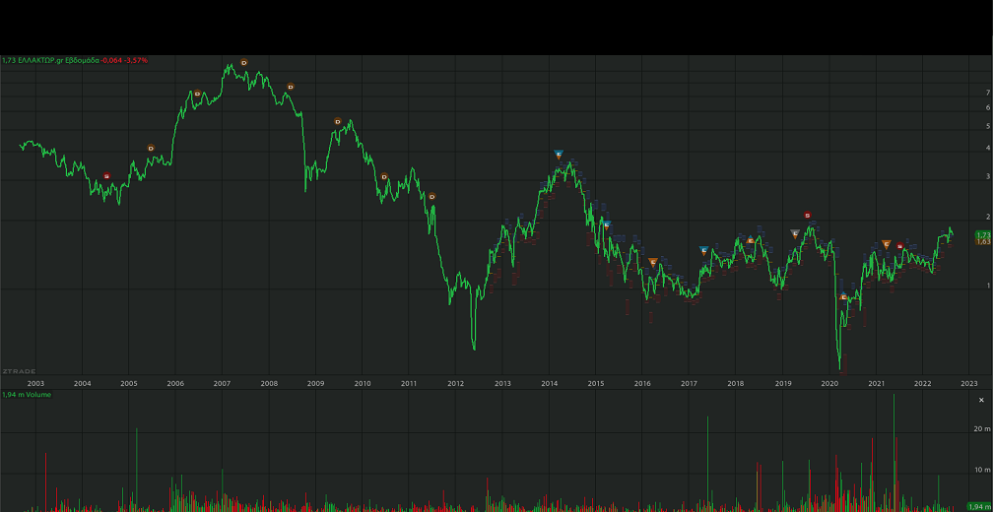Click the '1,94 m Volume' panel label
994x512 pixels.
pyautogui.click(x=27, y=395)
